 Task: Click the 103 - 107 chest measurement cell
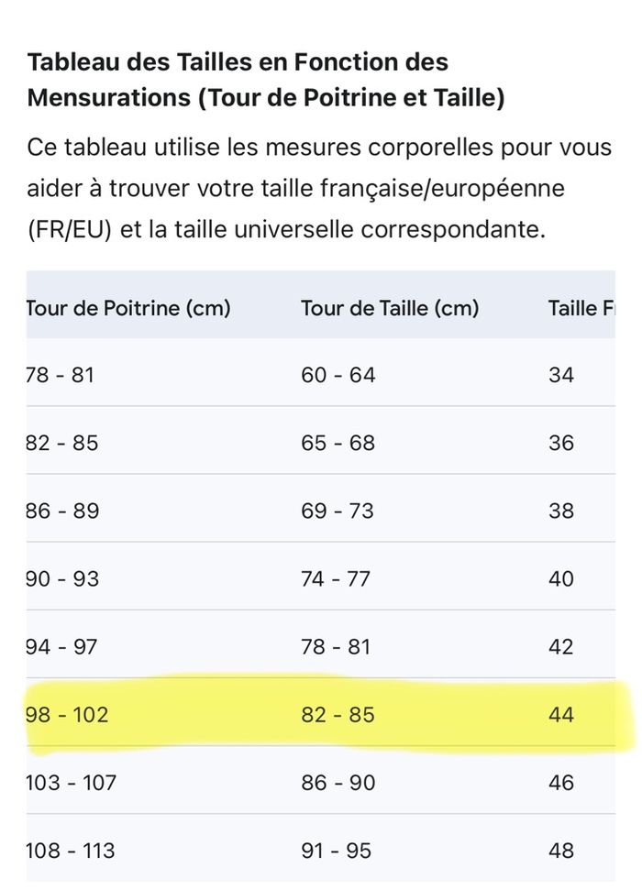point(71,783)
